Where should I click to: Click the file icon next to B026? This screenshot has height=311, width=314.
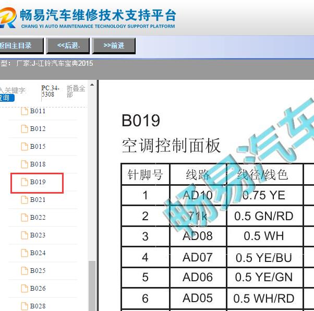pyautogui.click(x=25, y=289)
